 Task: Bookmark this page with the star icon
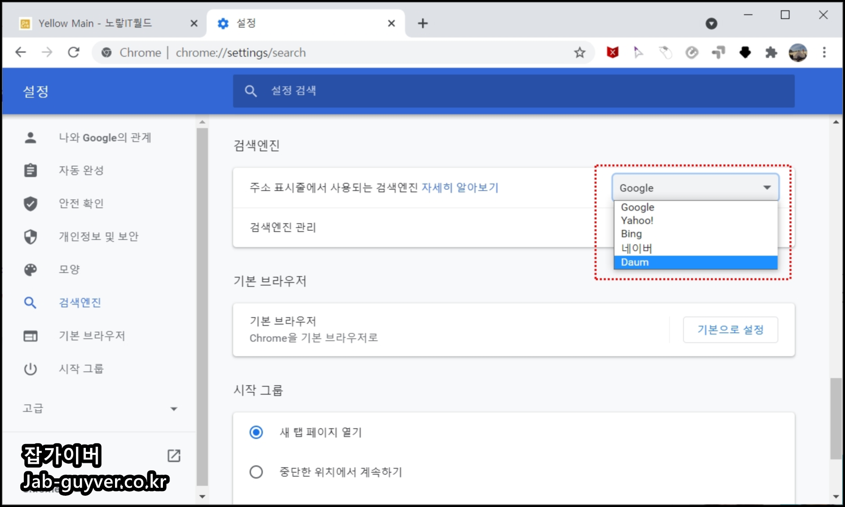pos(580,53)
